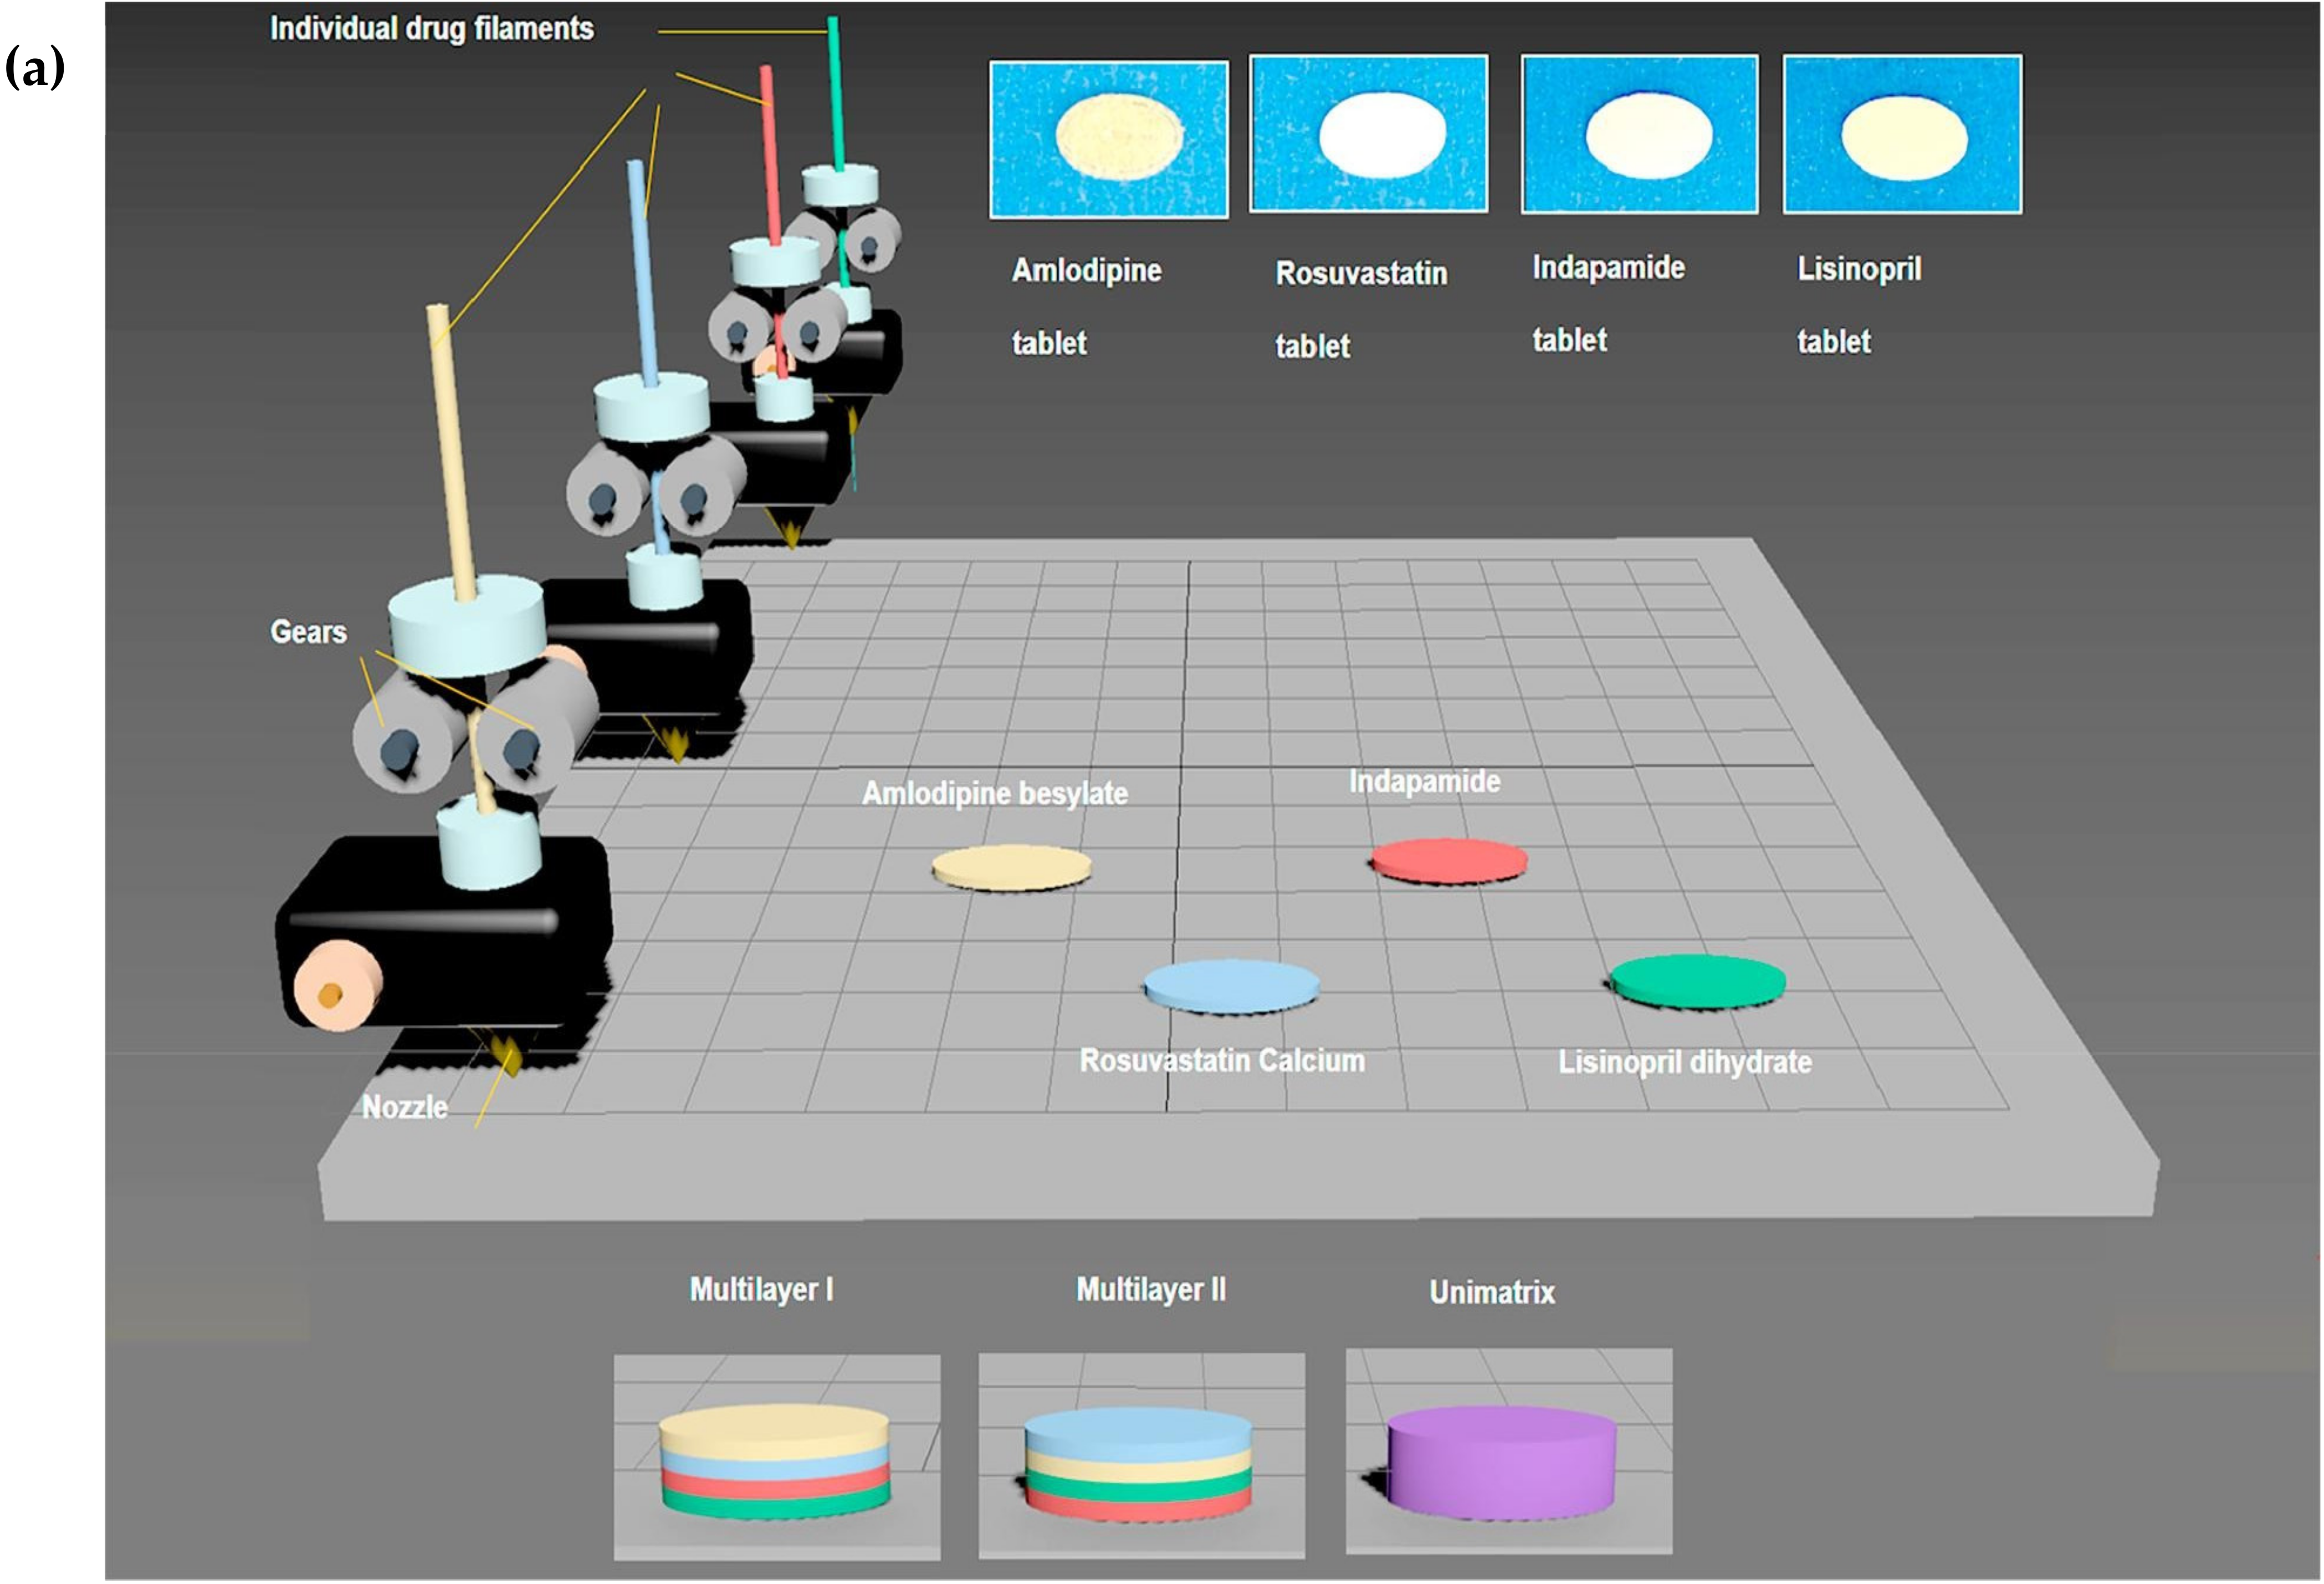Click the Individual drug filaments label
Viewport: 2324px width, 1584px height.
coord(431,28)
